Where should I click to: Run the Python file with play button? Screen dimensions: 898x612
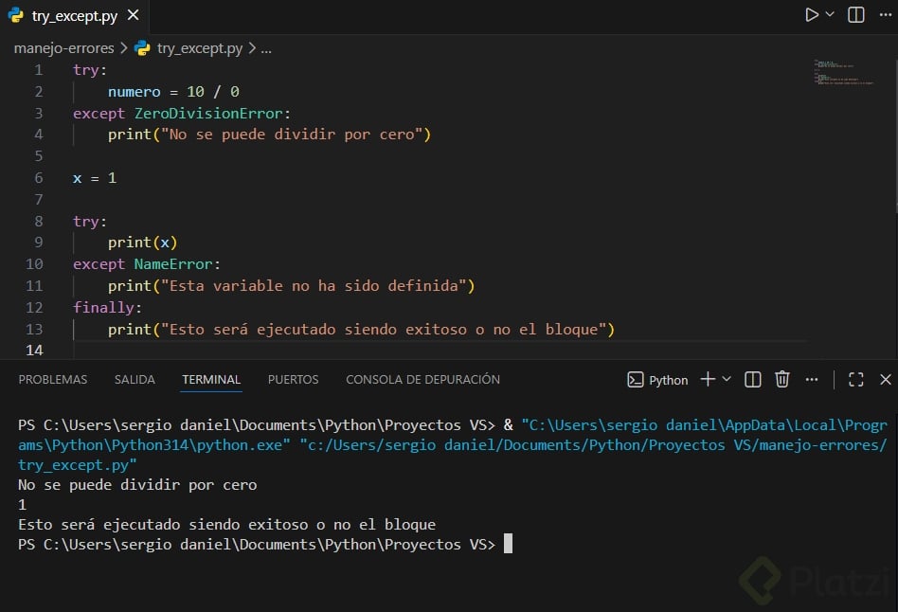point(812,15)
